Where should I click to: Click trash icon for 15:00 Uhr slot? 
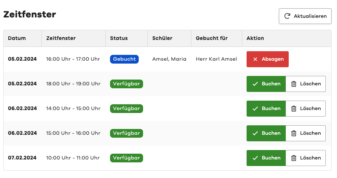[x=294, y=133]
